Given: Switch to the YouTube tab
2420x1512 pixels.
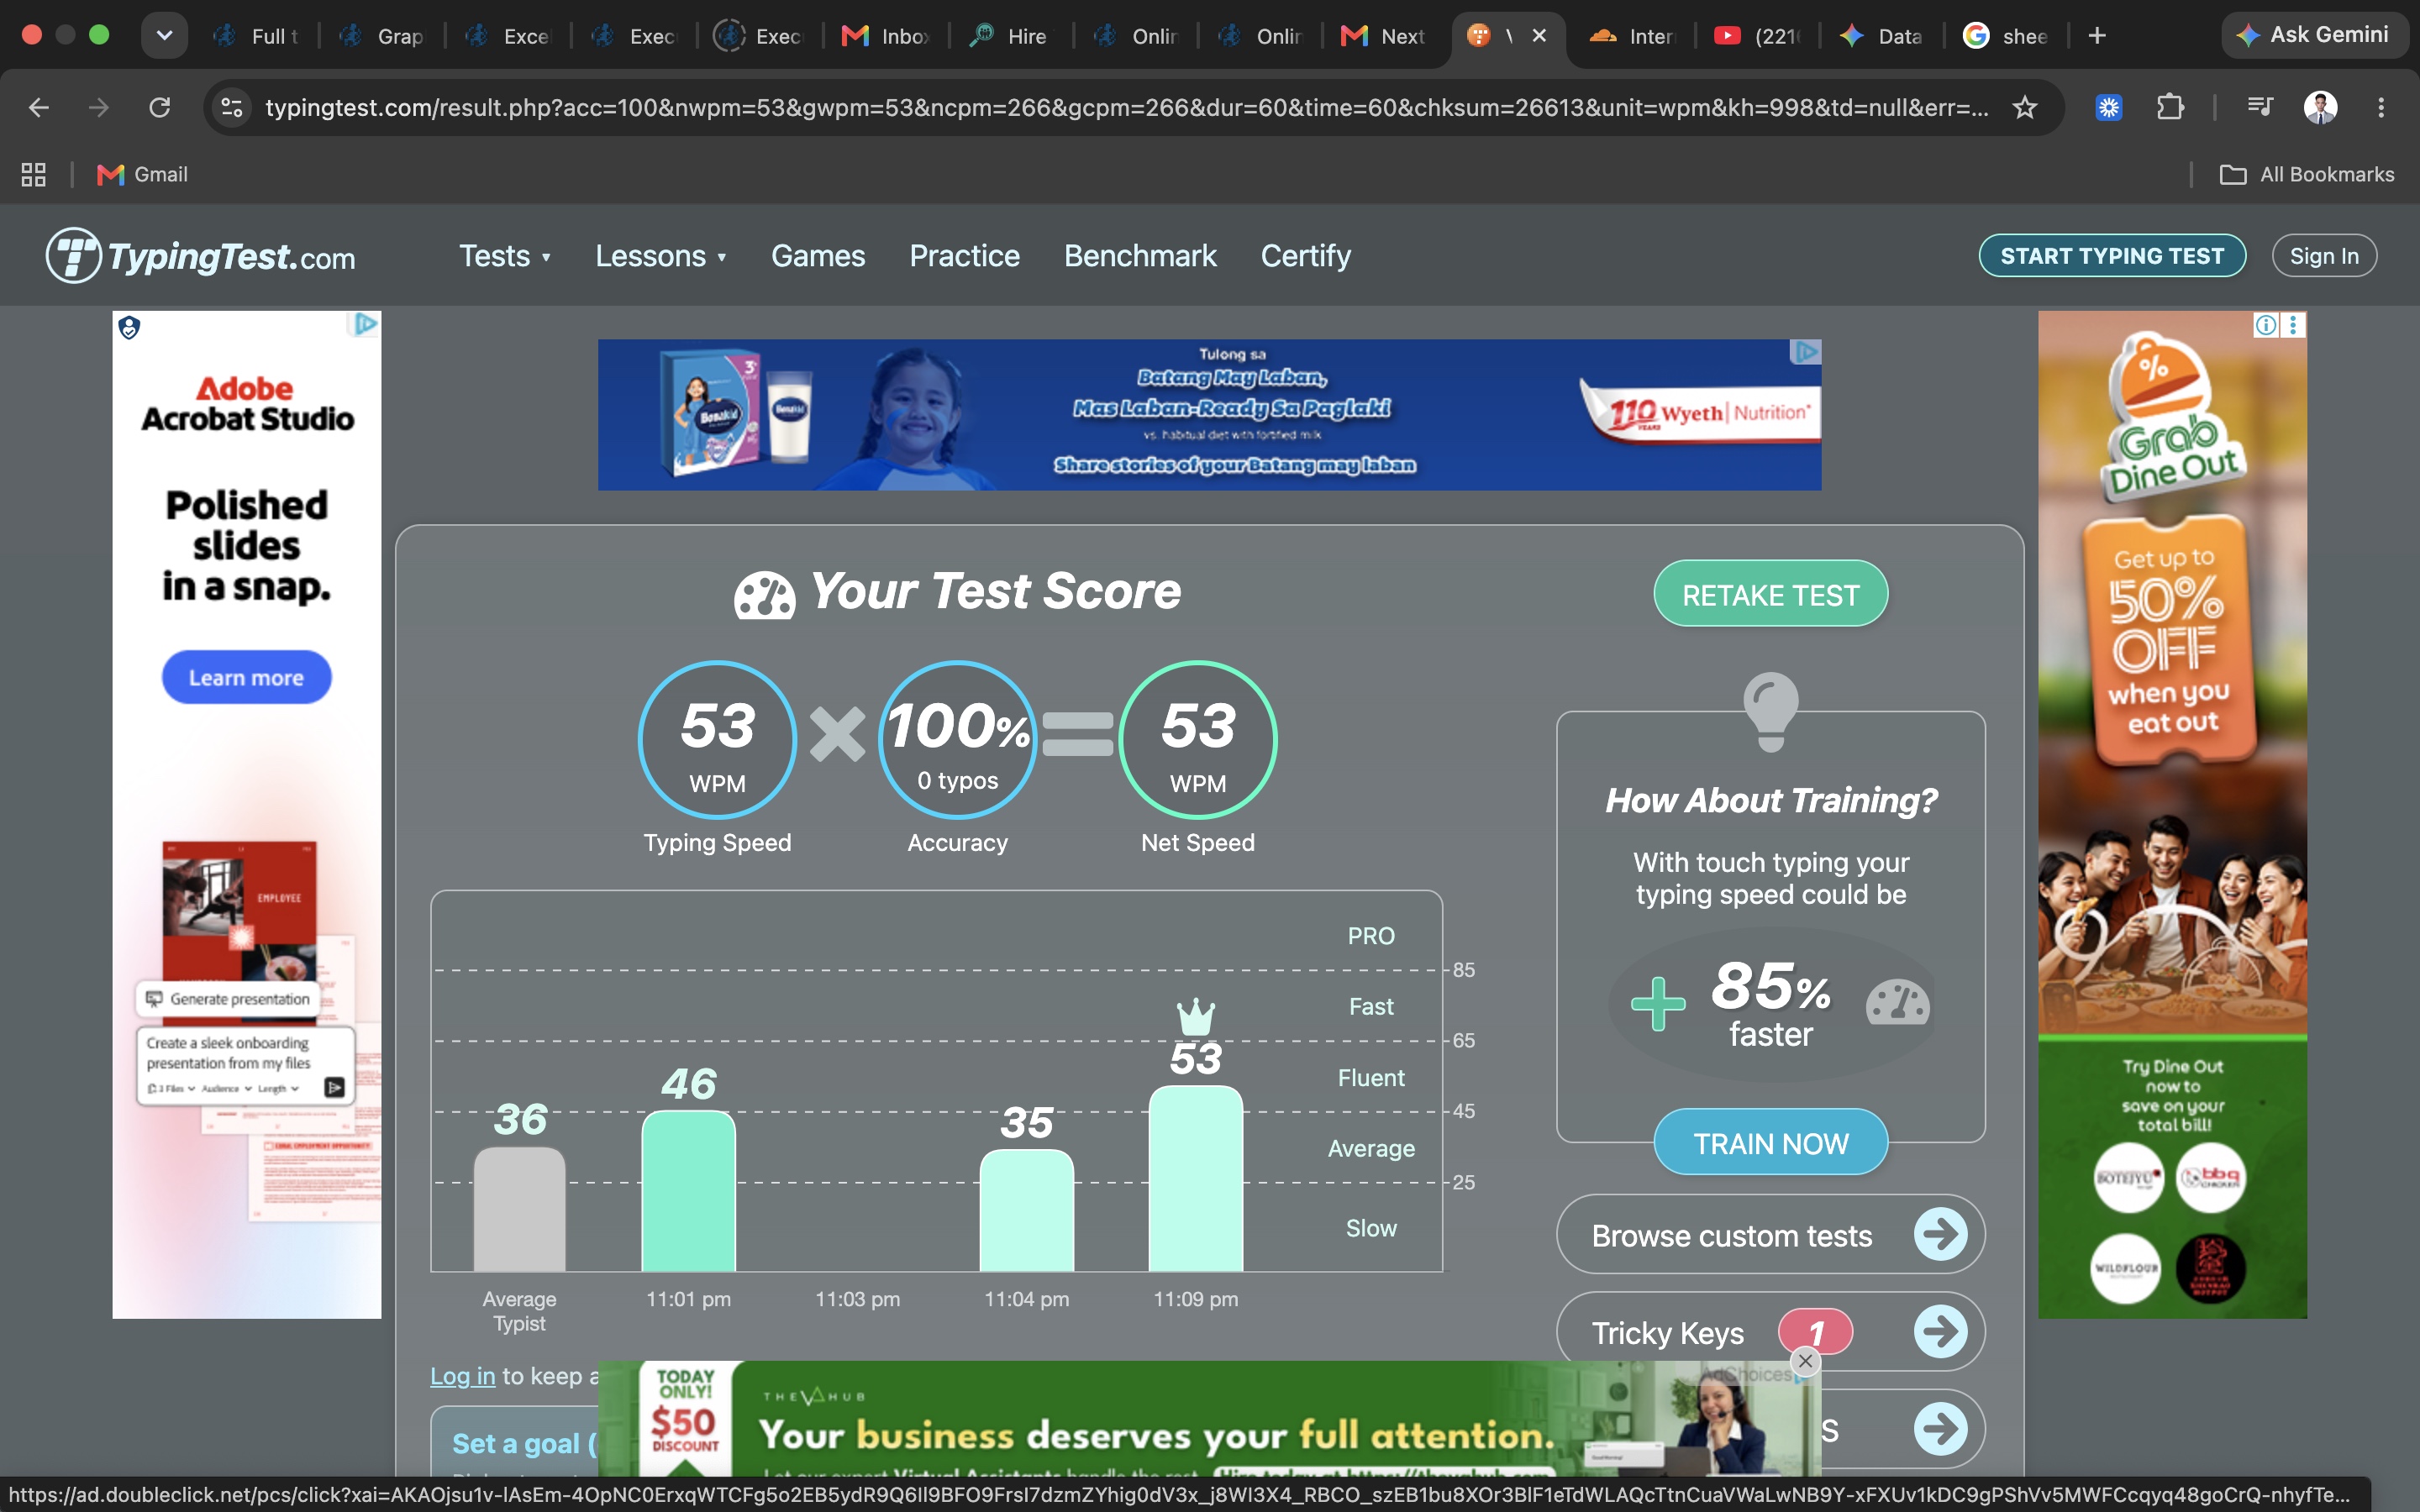Looking at the screenshot, I should pyautogui.click(x=1758, y=36).
